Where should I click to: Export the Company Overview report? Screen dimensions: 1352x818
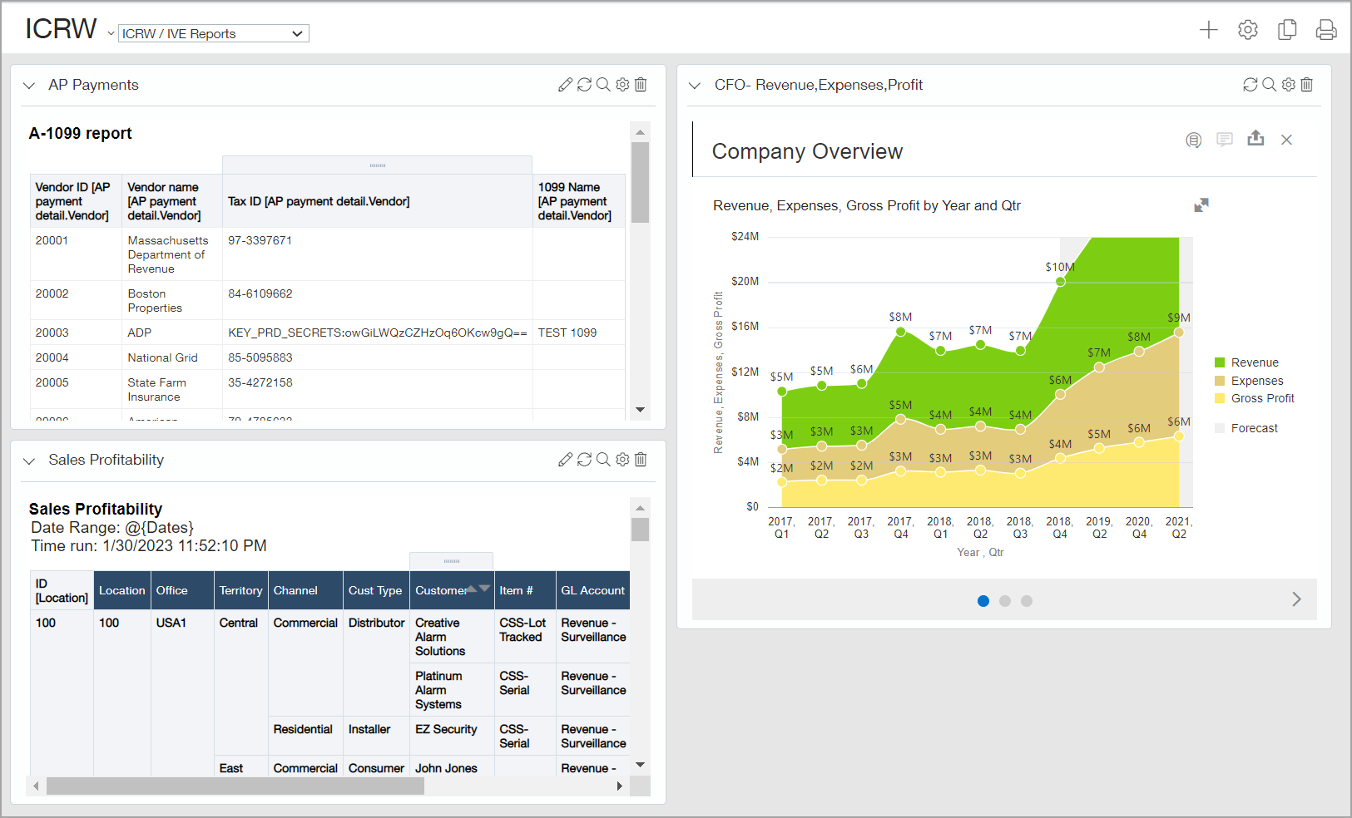pyautogui.click(x=1255, y=139)
